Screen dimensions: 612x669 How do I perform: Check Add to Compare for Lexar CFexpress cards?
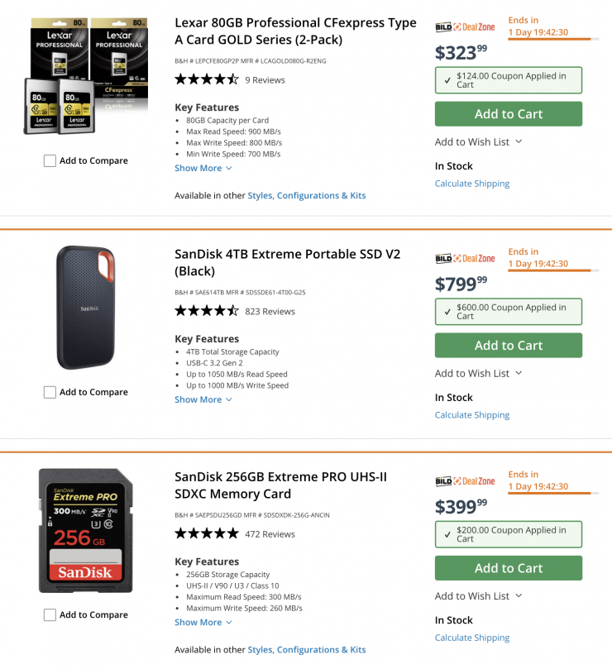click(50, 161)
